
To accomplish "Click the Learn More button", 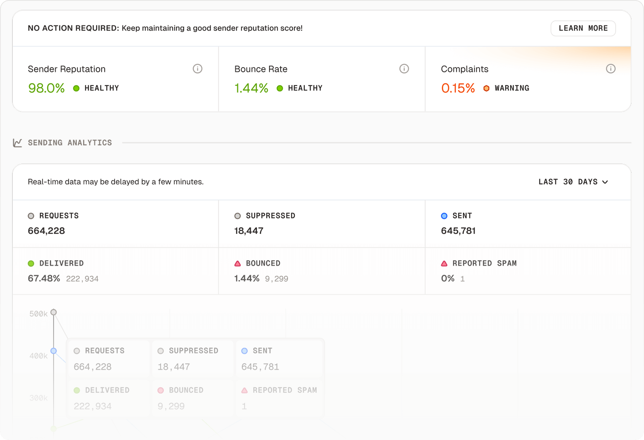I will coord(583,28).
